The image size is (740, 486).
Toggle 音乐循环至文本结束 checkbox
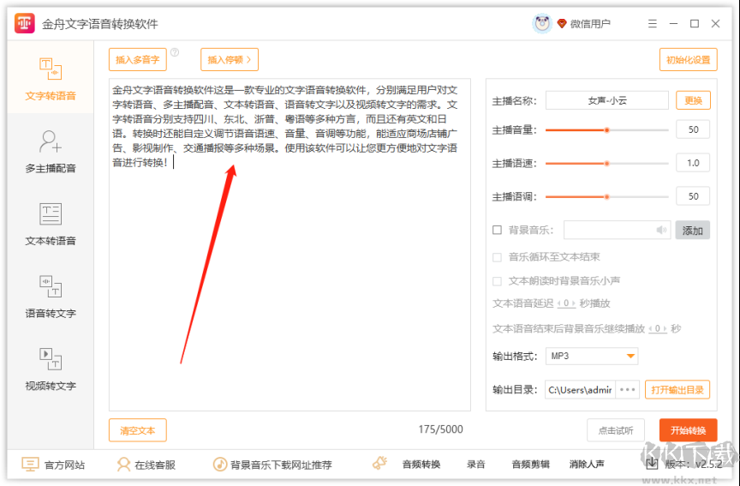coord(497,257)
